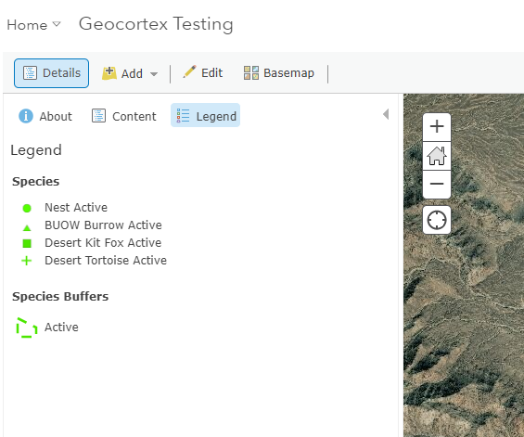Return map to default home extent
The height and width of the screenshot is (437, 524).
tap(437, 156)
